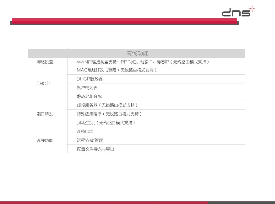This screenshot has height=204, width=275.
Task: Click the DHCP服务器 entry
Action: click(x=90, y=79)
